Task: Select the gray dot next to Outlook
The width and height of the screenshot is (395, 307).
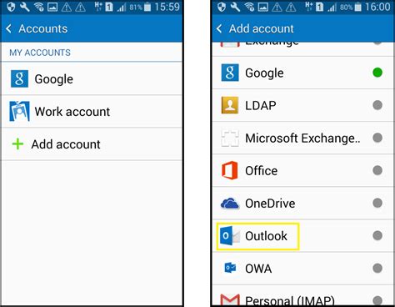Action: 377,235
